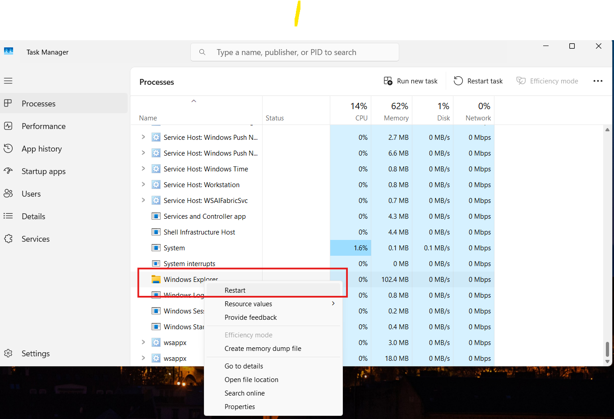Expand Service Host: Workstation
This screenshot has width=614, height=419.
(143, 184)
